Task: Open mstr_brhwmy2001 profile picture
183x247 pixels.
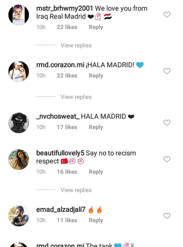Action: [19, 15]
